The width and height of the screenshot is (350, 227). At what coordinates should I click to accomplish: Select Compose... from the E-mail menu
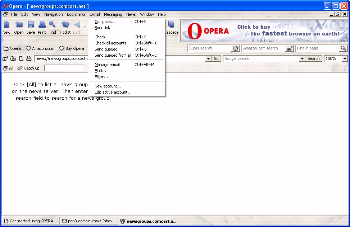click(105, 22)
